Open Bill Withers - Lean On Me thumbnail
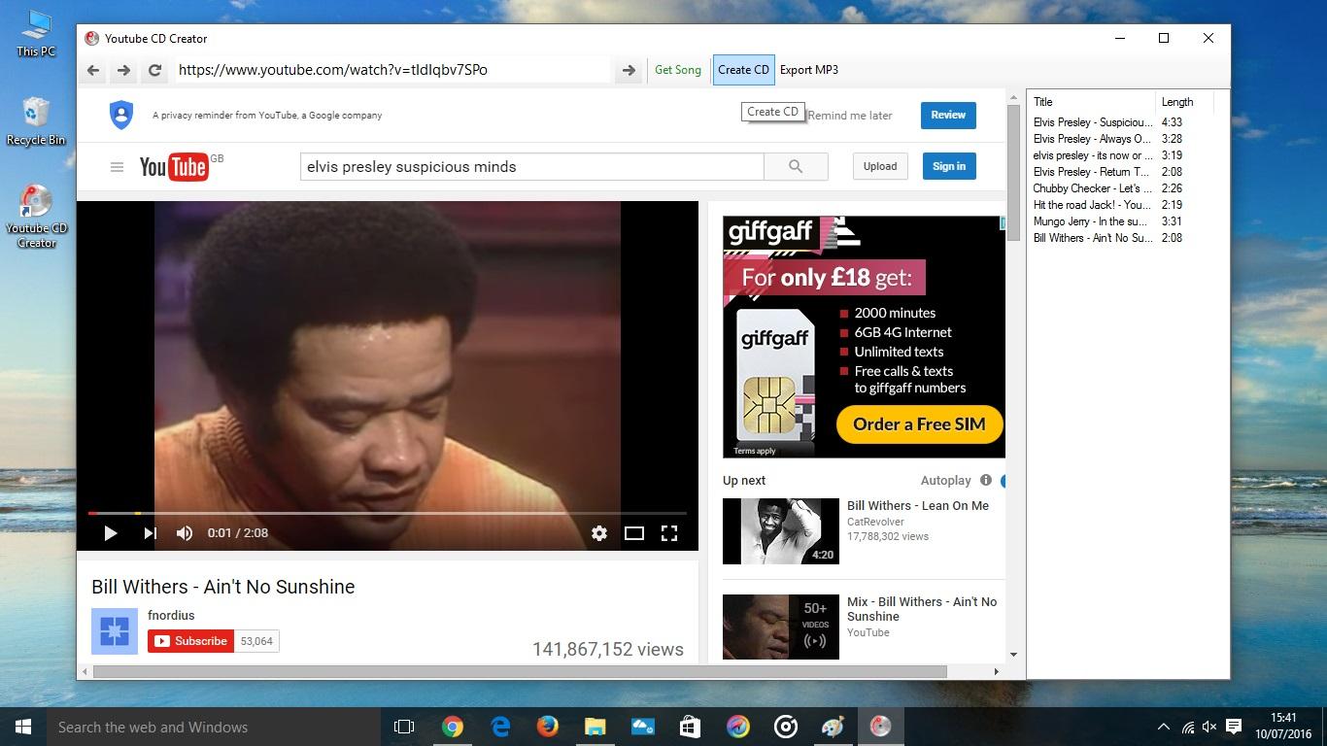This screenshot has width=1327, height=746. point(781,531)
